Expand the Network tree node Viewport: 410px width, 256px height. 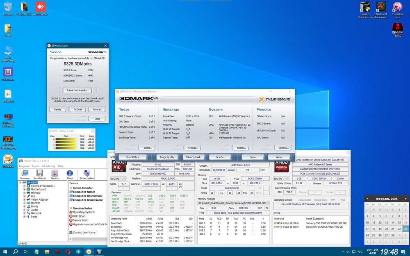25,213
